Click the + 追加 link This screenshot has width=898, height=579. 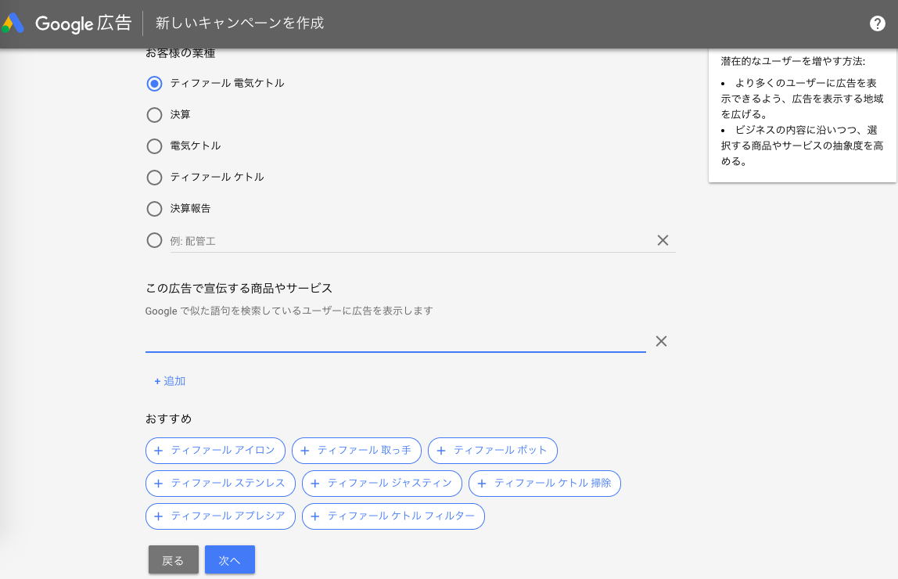[170, 381]
